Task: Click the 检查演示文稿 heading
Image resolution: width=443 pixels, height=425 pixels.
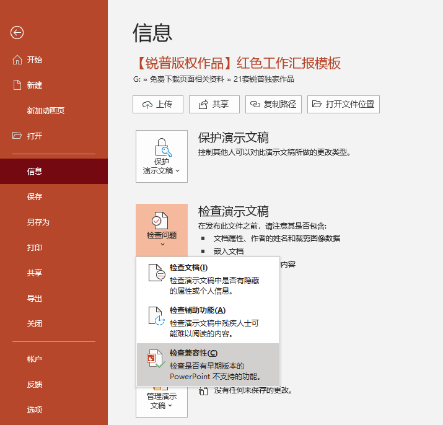Action: (x=234, y=211)
